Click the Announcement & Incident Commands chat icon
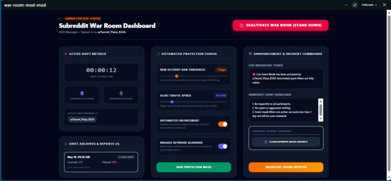The width and height of the screenshot is (391, 181). pos(250,53)
